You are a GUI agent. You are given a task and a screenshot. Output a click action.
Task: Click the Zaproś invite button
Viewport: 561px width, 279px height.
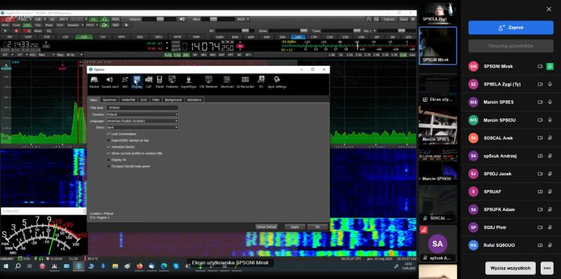coord(511,27)
